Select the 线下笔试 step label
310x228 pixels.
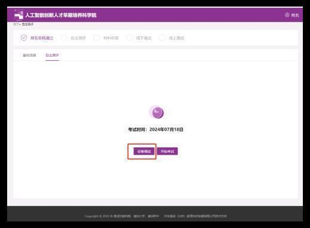144,38
